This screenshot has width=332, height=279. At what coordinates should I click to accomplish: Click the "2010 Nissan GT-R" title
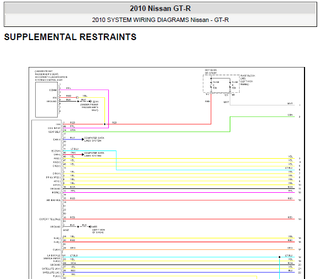161,8
